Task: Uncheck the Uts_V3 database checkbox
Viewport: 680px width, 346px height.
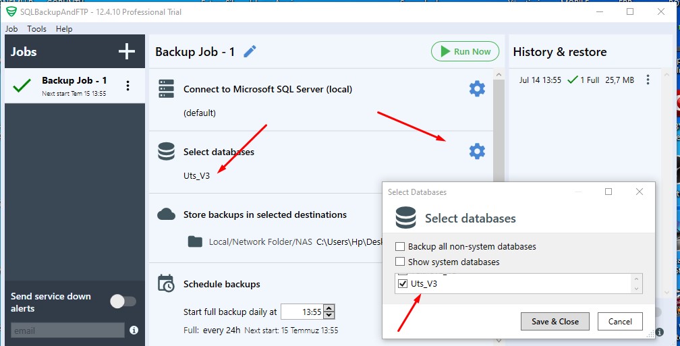Action: tap(403, 284)
